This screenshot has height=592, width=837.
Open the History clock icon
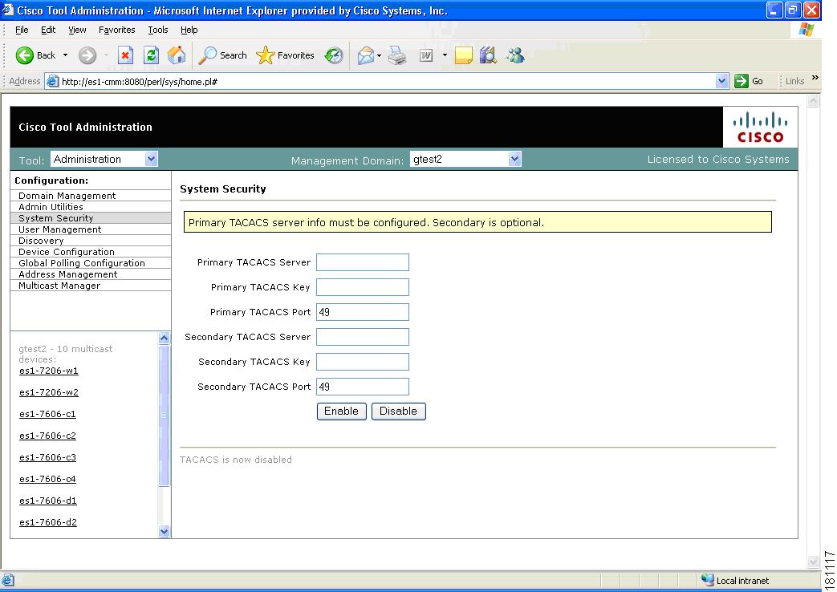(x=334, y=55)
